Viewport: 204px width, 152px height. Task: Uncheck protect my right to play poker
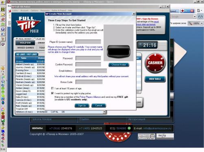click(x=52, y=93)
